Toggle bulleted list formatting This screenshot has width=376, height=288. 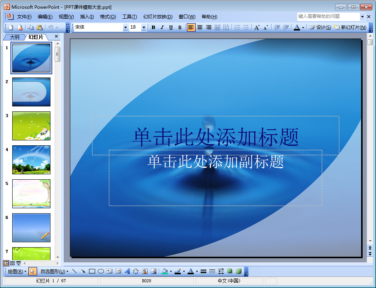pyautogui.click(x=246, y=27)
